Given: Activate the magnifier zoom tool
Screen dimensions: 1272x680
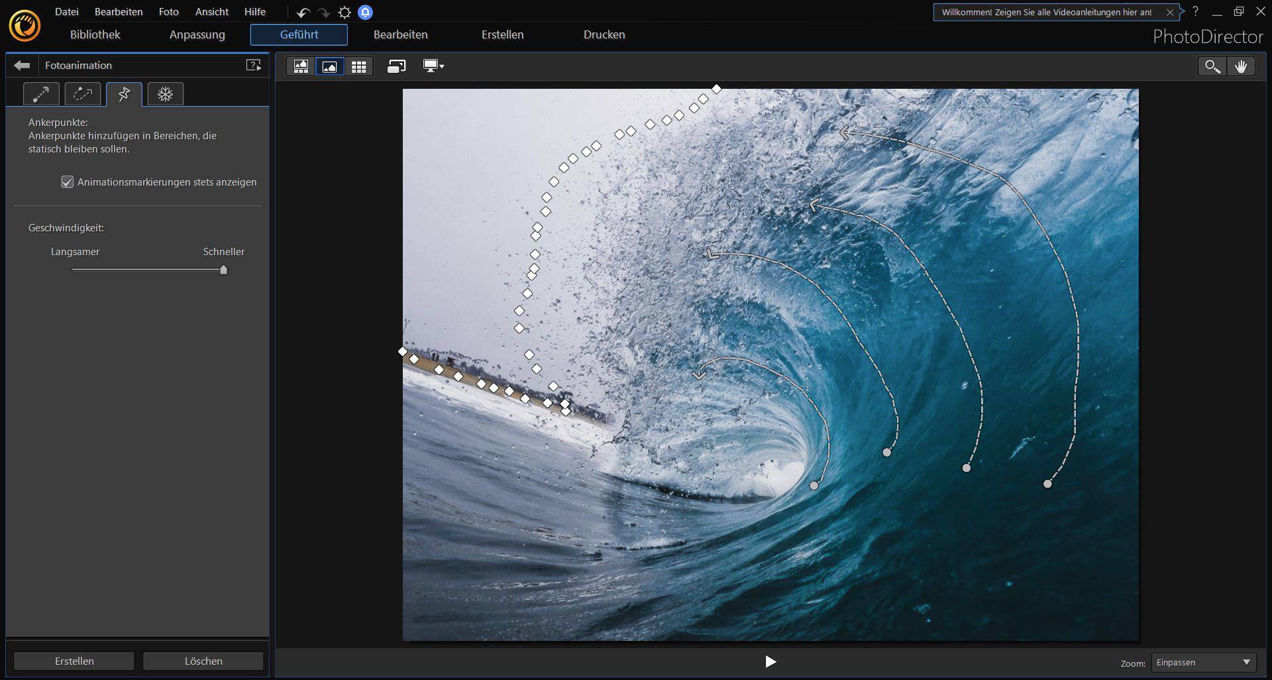Looking at the screenshot, I should (1212, 66).
